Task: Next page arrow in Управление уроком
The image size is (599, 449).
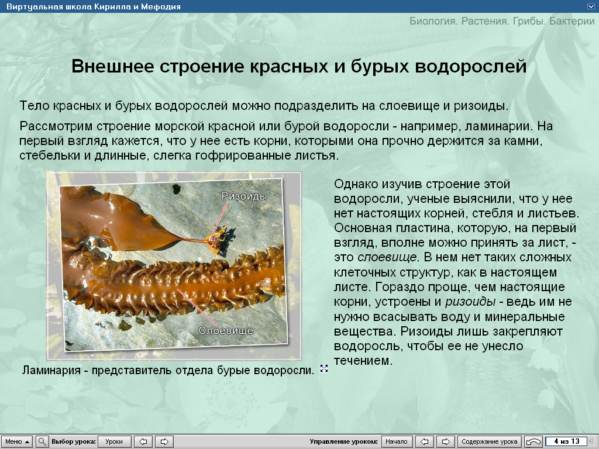Action: (445, 441)
